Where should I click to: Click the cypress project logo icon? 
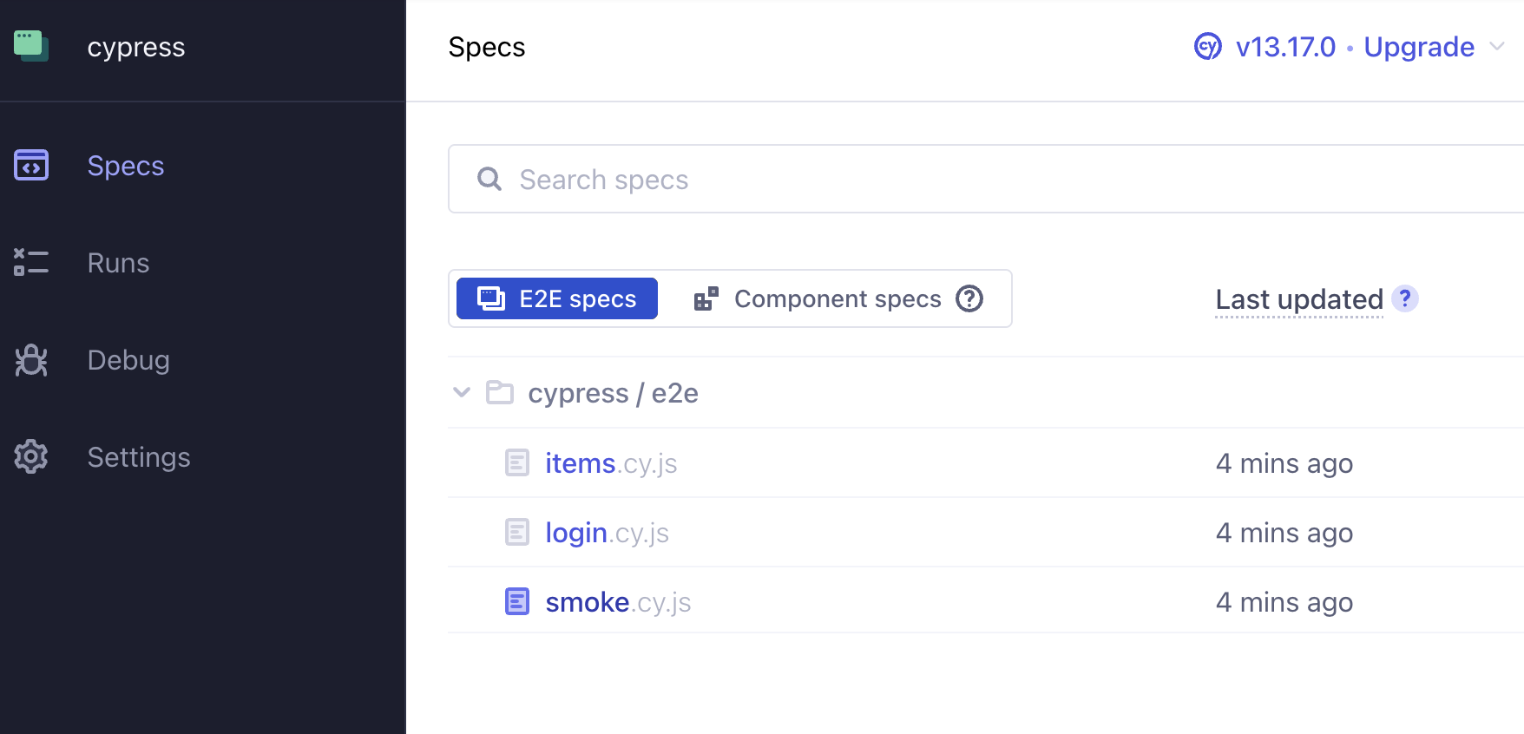[30, 46]
